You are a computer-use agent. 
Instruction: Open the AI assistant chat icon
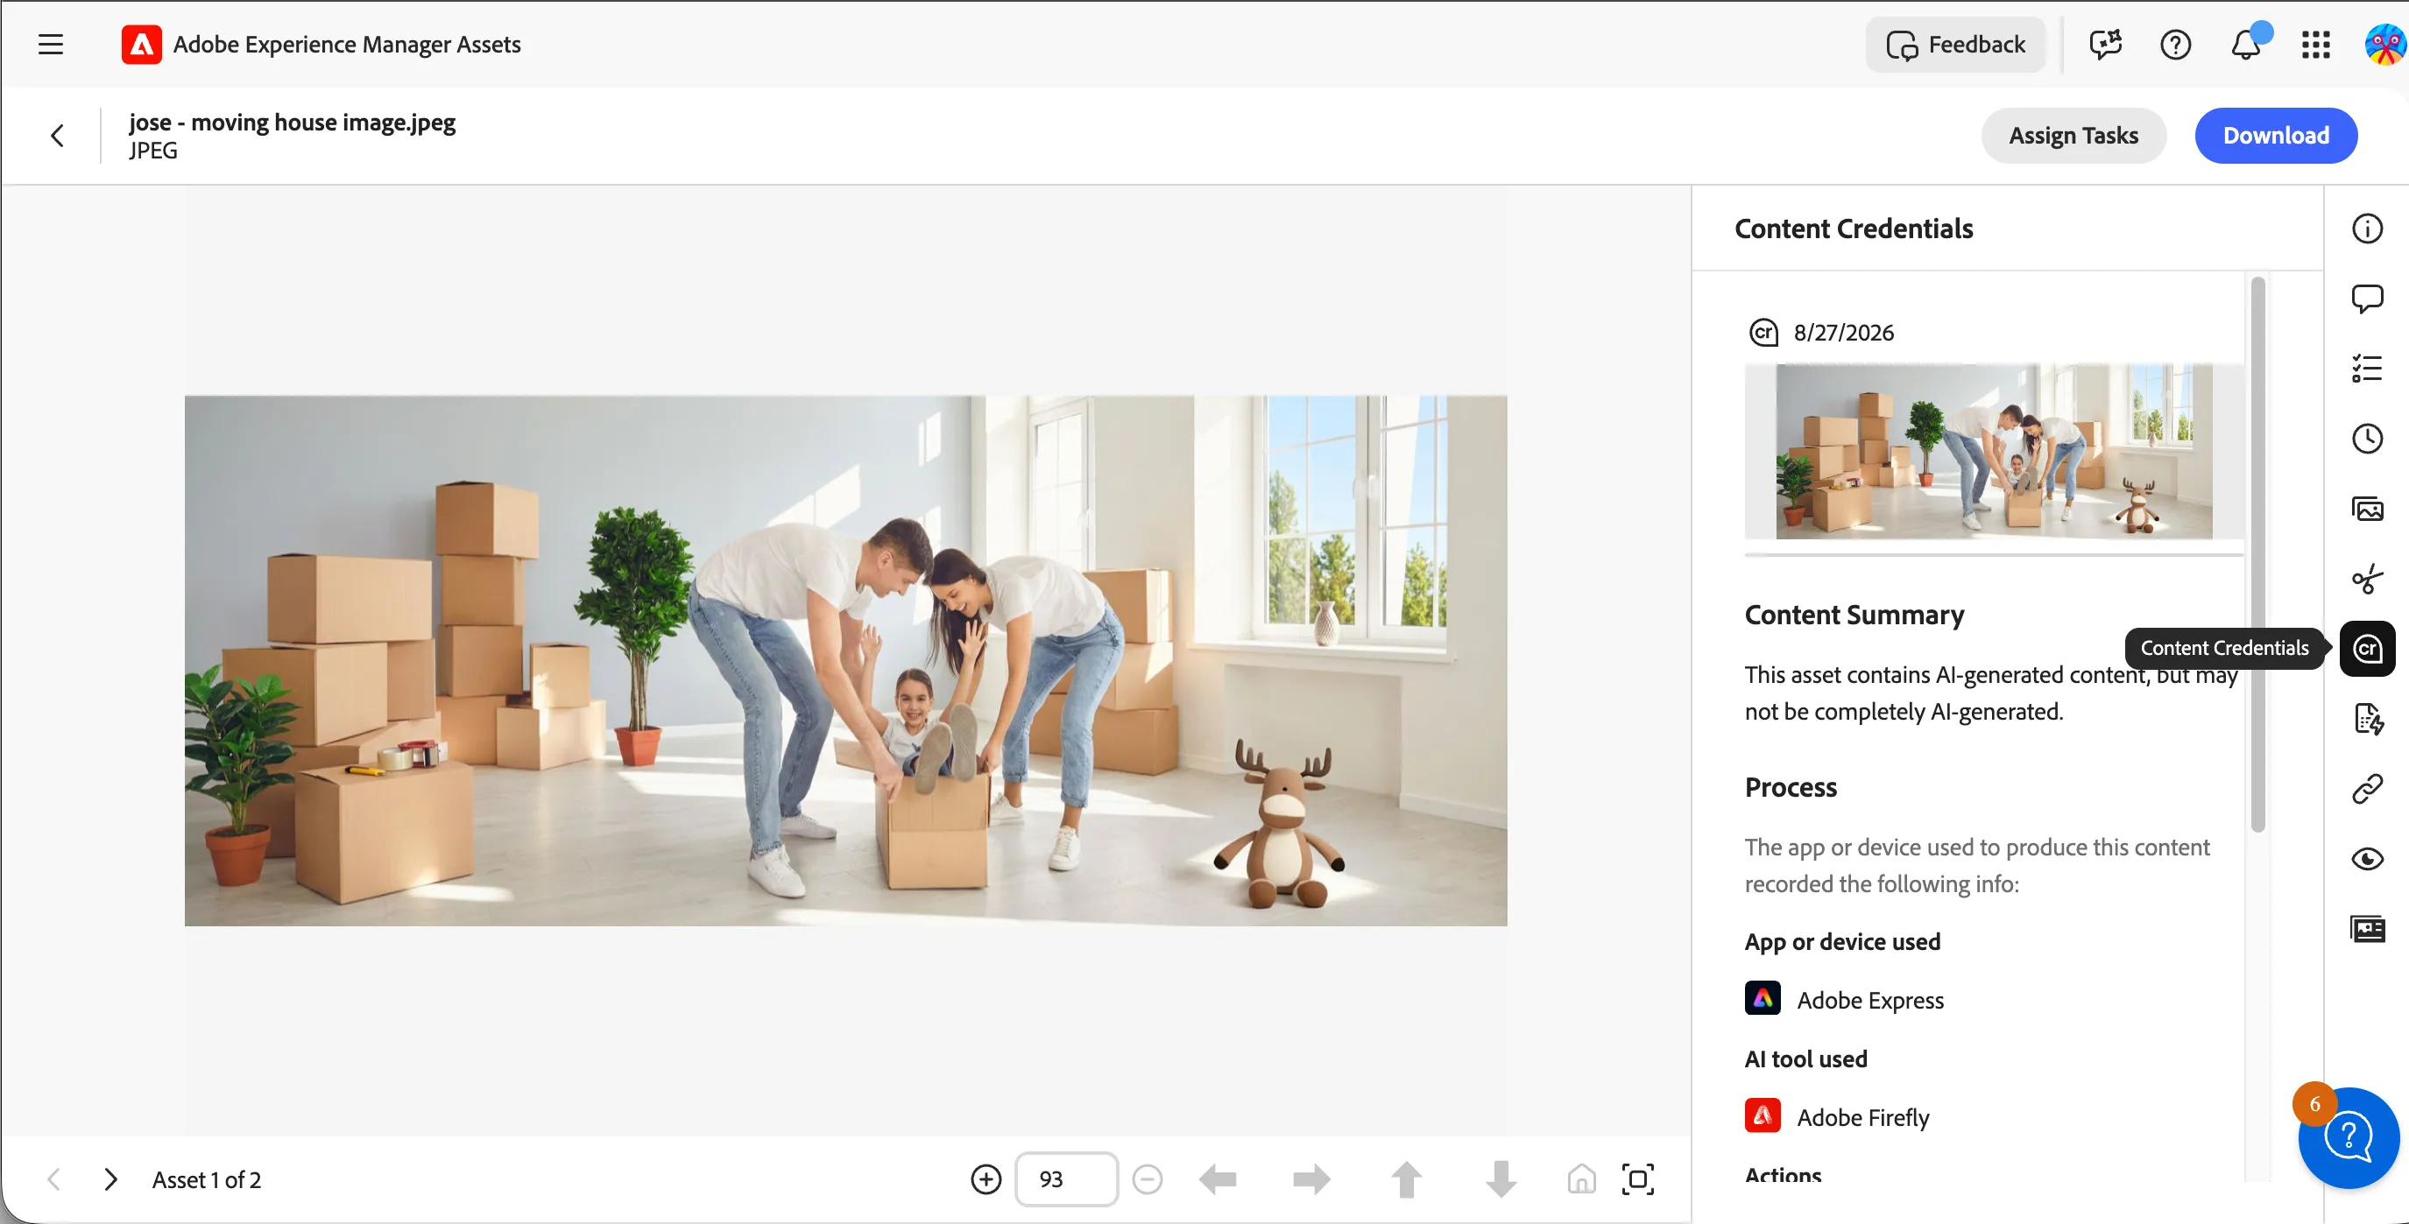tap(2105, 44)
